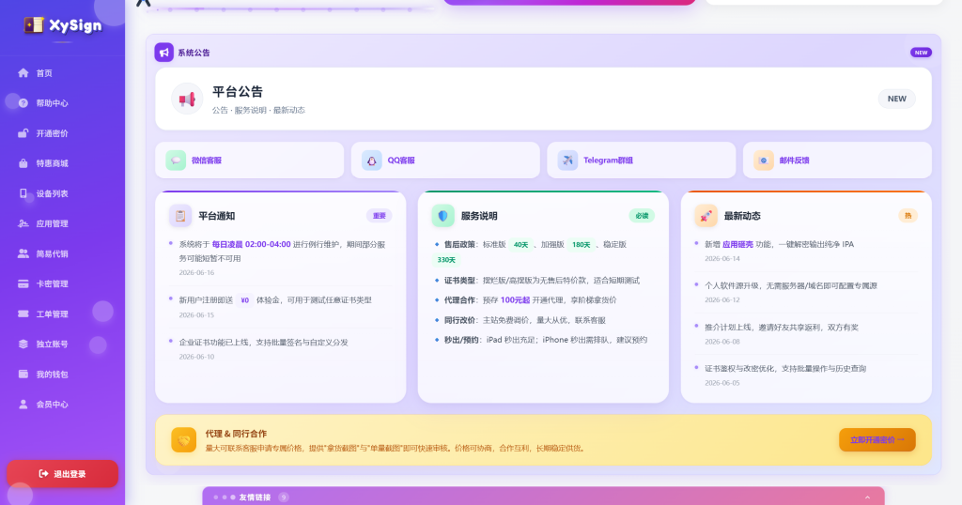Click the 设备列表 phone icon
Image resolution: width=962 pixels, height=505 pixels.
(23, 193)
